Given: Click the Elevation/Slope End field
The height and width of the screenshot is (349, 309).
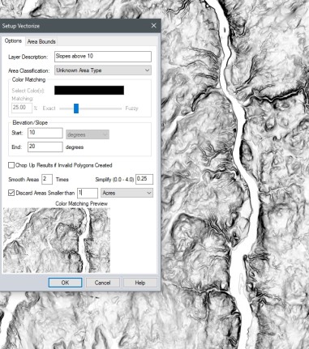Looking at the screenshot, I should (x=45, y=147).
